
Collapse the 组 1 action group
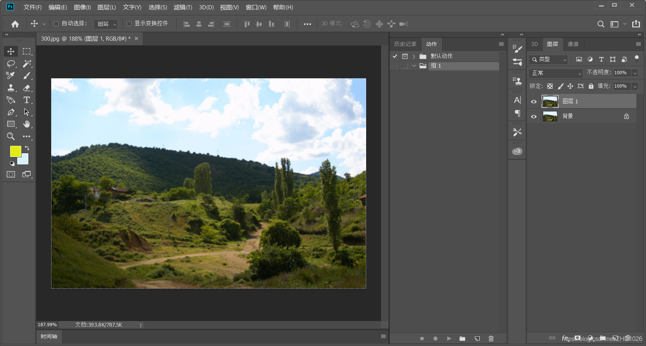[414, 66]
